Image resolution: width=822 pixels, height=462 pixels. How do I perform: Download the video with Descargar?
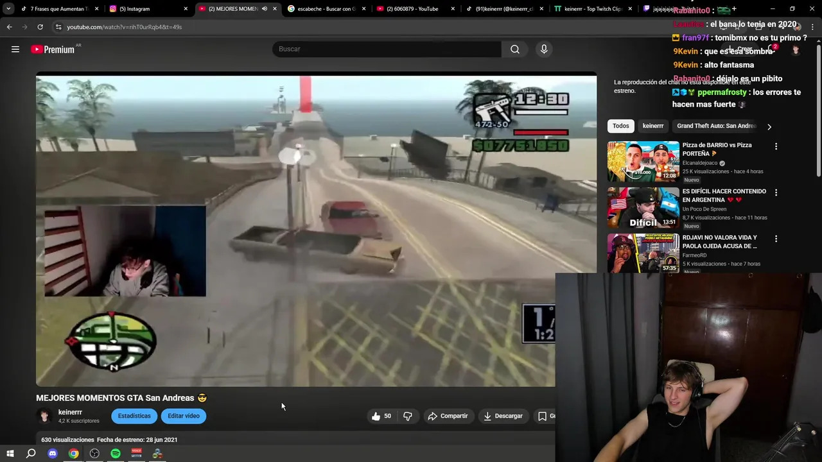[x=503, y=416]
